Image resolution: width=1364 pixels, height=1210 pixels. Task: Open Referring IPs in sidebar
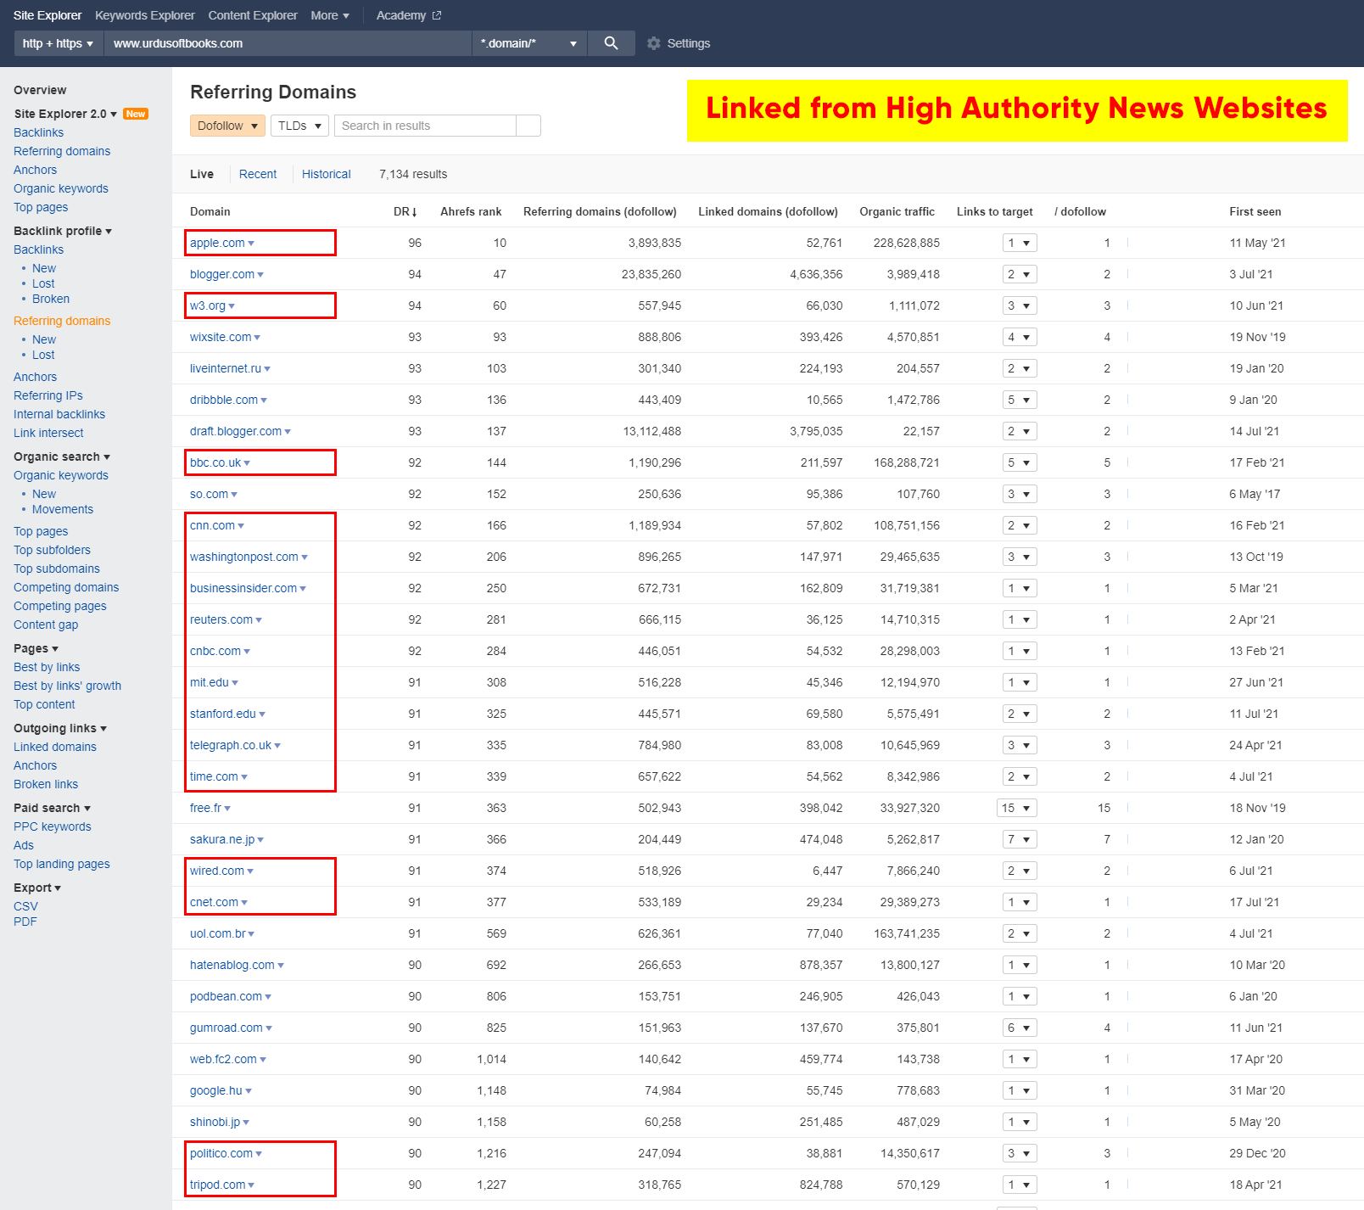48,395
